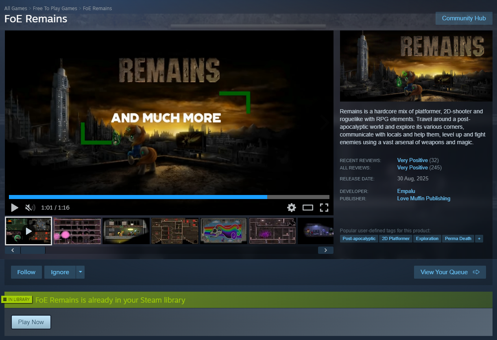Play the trailer video
This screenshot has width=497, height=340.
coord(15,208)
